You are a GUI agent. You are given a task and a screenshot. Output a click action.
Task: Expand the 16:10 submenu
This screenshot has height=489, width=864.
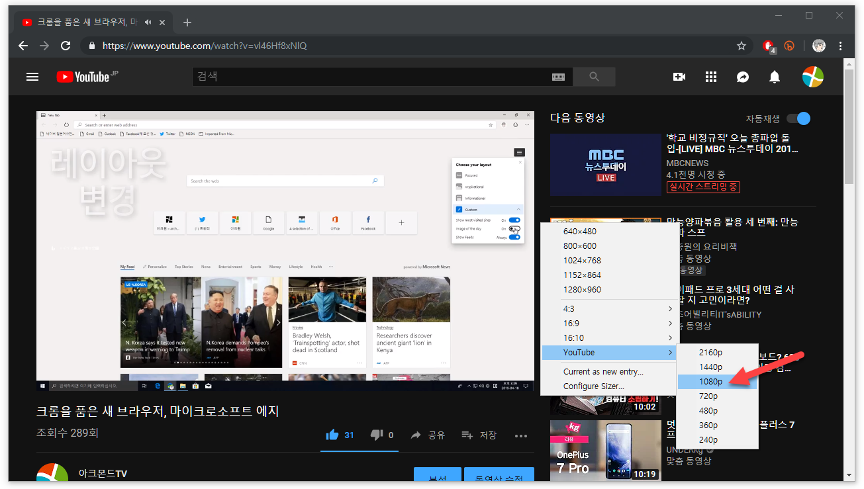pos(608,338)
